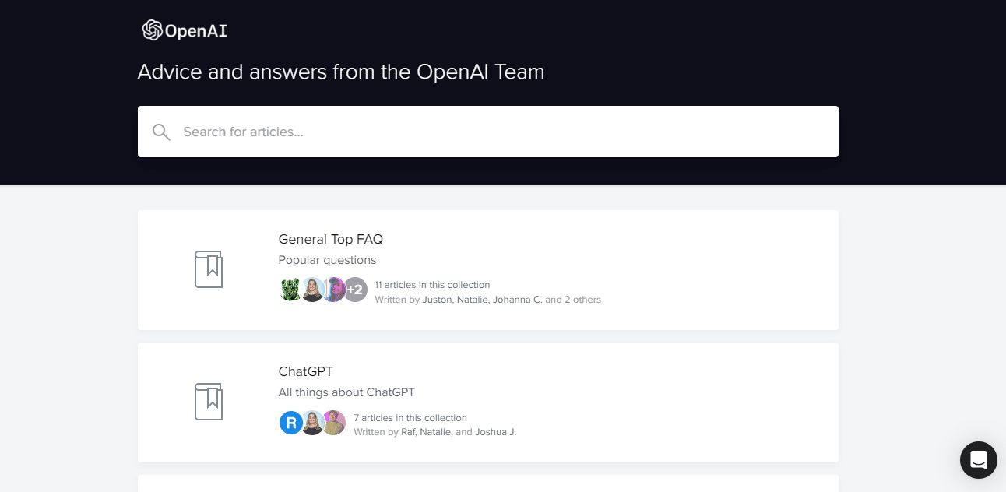Open the ChatGPT collection title
This screenshot has width=1006, height=492.
click(x=306, y=371)
